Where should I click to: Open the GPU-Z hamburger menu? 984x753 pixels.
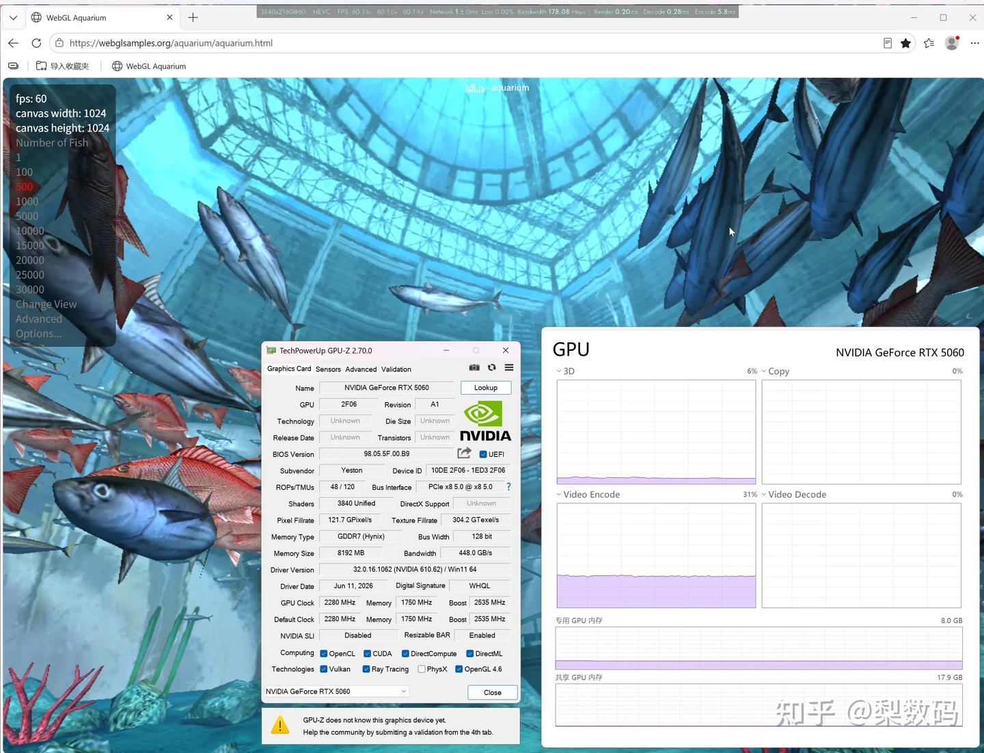[x=509, y=368]
